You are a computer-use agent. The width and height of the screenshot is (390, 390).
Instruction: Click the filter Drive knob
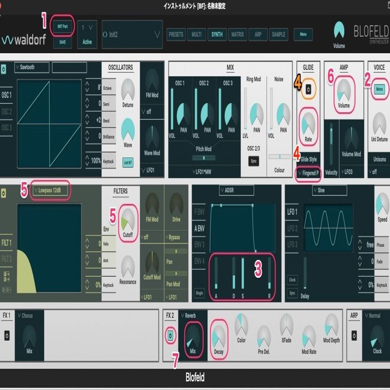(x=176, y=204)
